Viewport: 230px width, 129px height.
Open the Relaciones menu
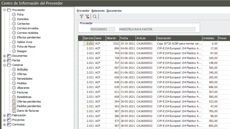(98, 11)
